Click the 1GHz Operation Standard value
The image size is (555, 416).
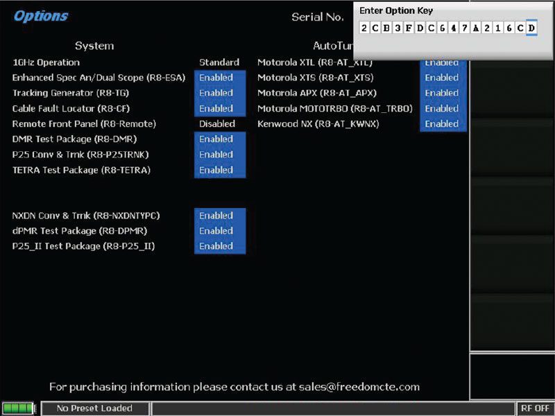click(x=219, y=62)
